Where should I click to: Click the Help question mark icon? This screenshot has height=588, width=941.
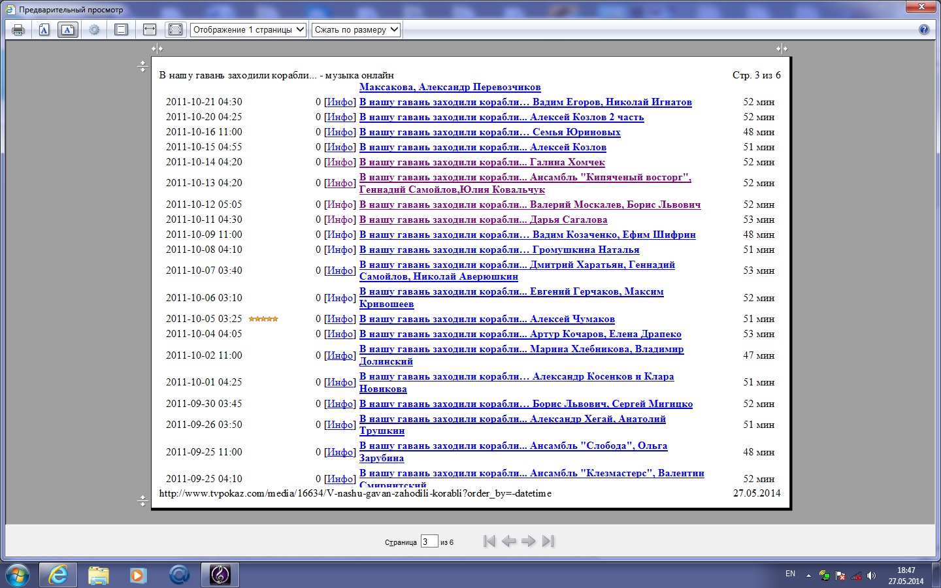[x=923, y=29]
